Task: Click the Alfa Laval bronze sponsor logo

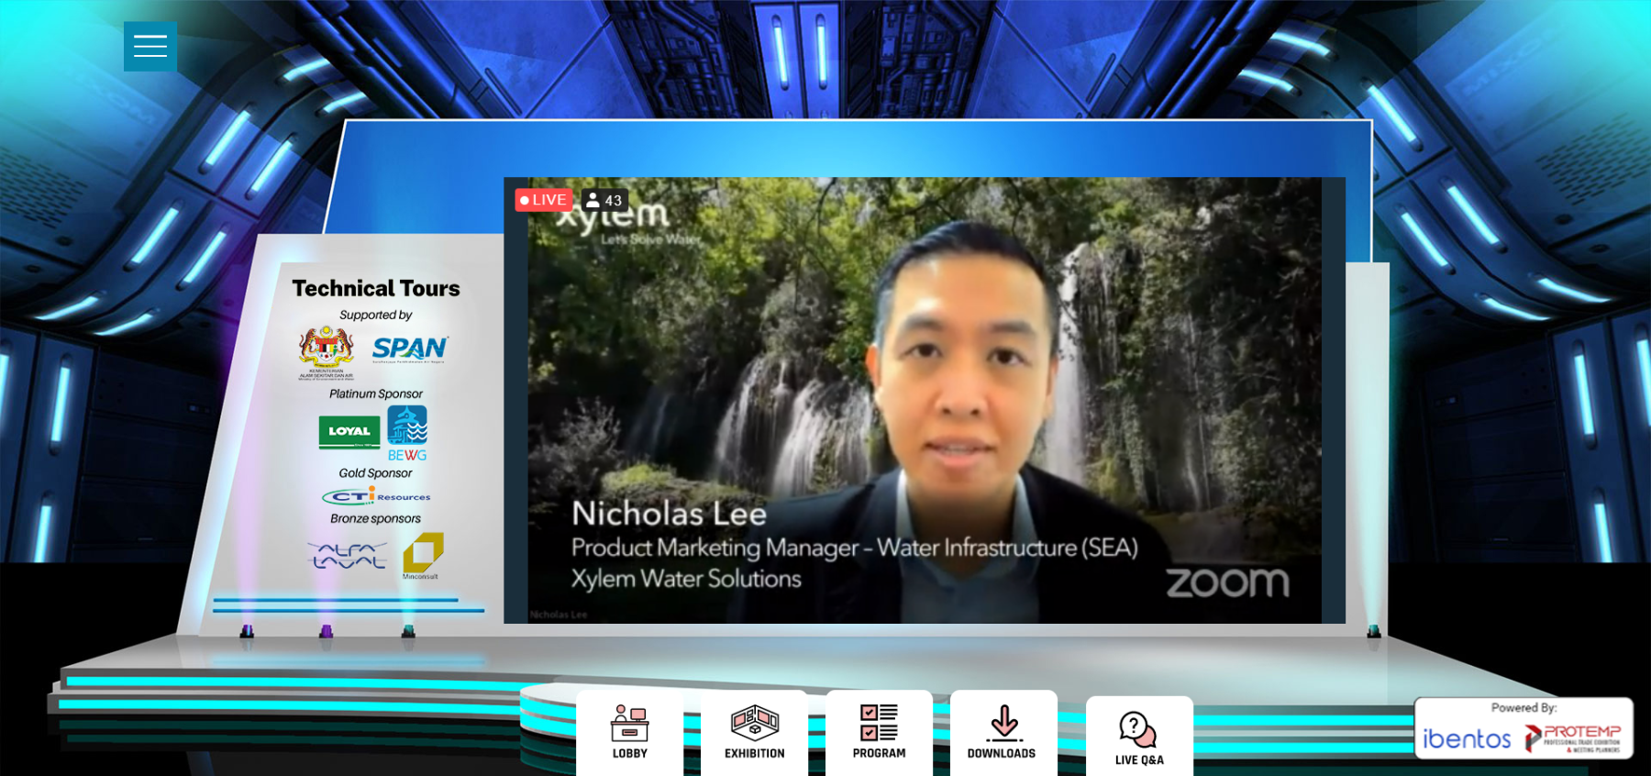Action: 348,555
